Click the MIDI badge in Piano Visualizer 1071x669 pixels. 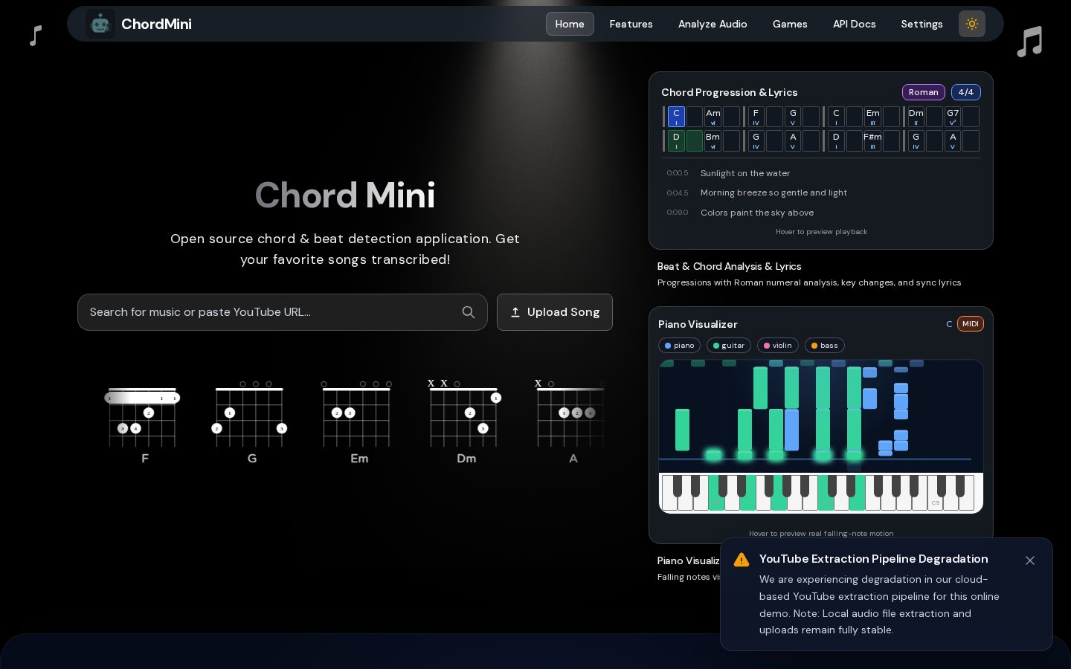pyautogui.click(x=970, y=323)
